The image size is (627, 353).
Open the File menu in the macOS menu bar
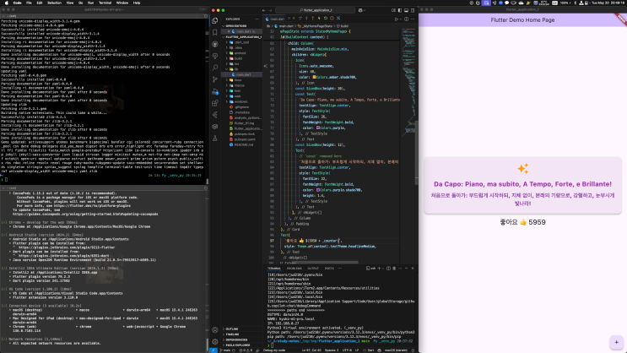[x=29, y=3]
